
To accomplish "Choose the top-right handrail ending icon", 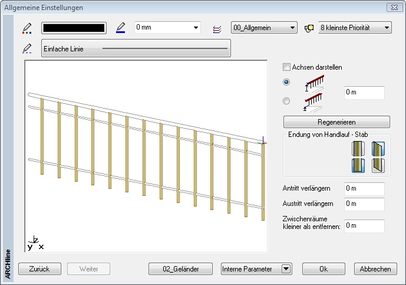I will pos(378,149).
